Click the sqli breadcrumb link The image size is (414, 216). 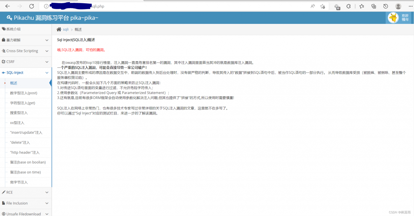pos(66,29)
